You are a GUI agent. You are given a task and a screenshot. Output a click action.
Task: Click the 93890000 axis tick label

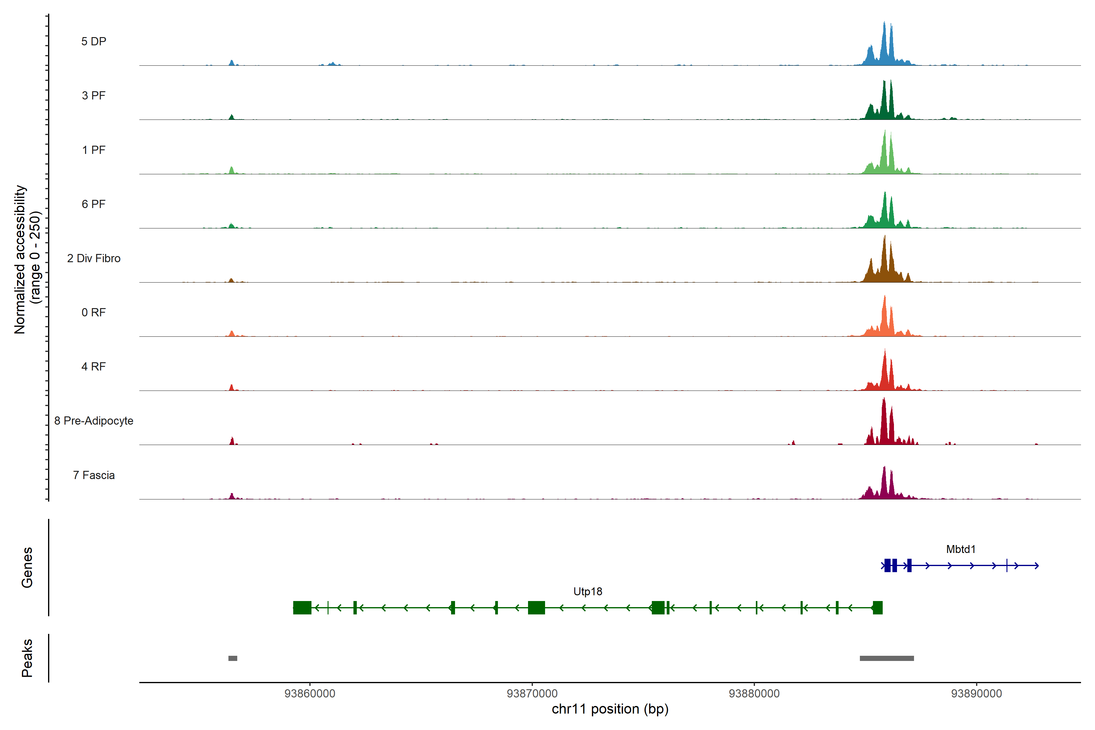pyautogui.click(x=976, y=694)
